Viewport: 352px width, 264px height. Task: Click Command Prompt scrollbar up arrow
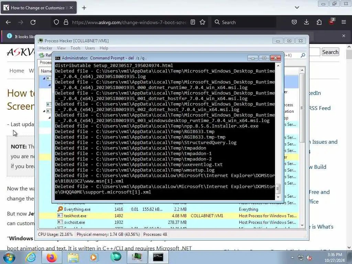pos(278,66)
